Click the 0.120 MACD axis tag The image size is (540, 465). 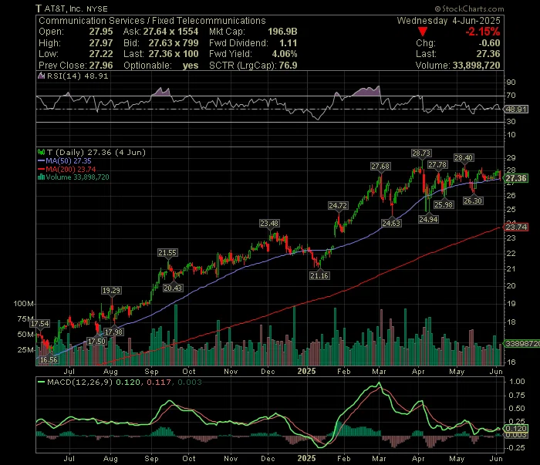(515, 429)
